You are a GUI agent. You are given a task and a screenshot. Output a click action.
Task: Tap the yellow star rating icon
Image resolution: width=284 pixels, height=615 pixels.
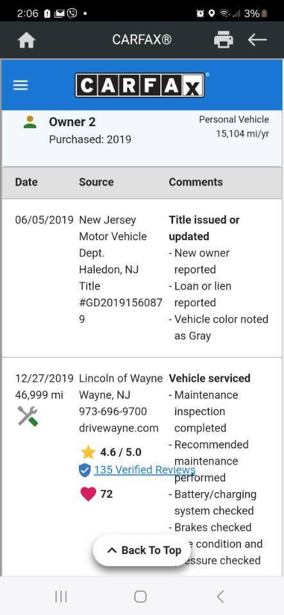(x=88, y=452)
